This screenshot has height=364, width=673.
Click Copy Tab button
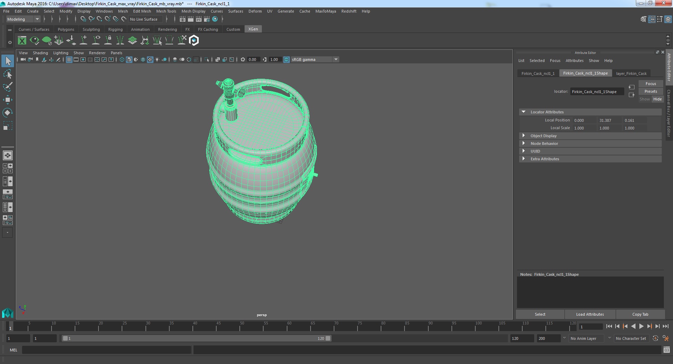click(x=640, y=314)
